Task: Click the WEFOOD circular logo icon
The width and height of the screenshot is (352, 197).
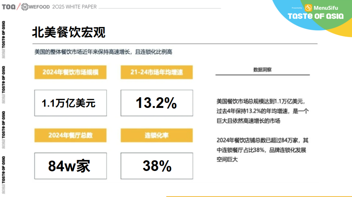Action: (25, 7)
